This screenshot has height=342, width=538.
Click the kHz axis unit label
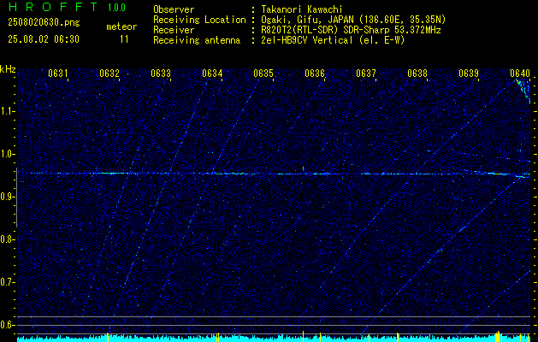click(x=8, y=69)
